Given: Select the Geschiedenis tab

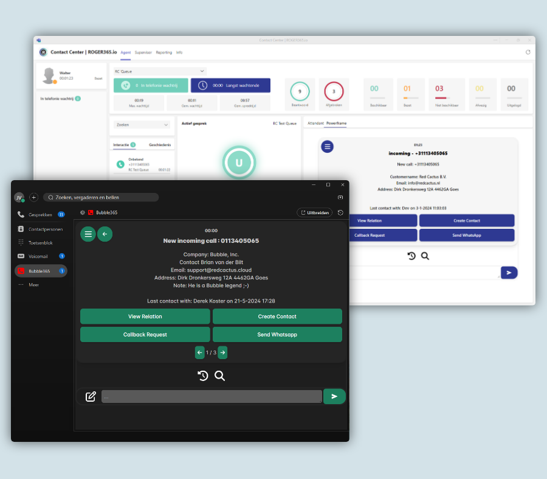Looking at the screenshot, I should click(x=160, y=145).
